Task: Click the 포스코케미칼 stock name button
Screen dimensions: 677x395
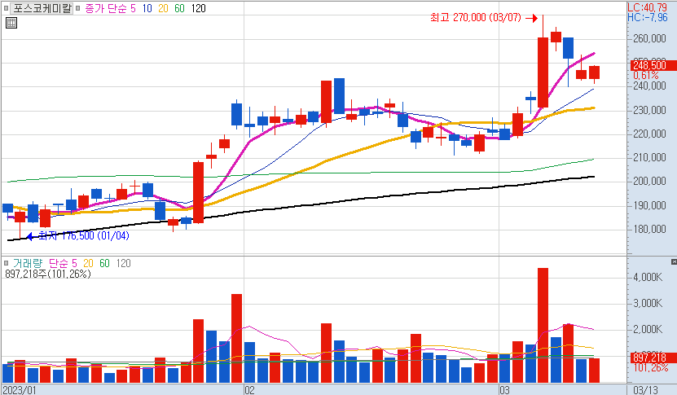Action: (x=42, y=8)
